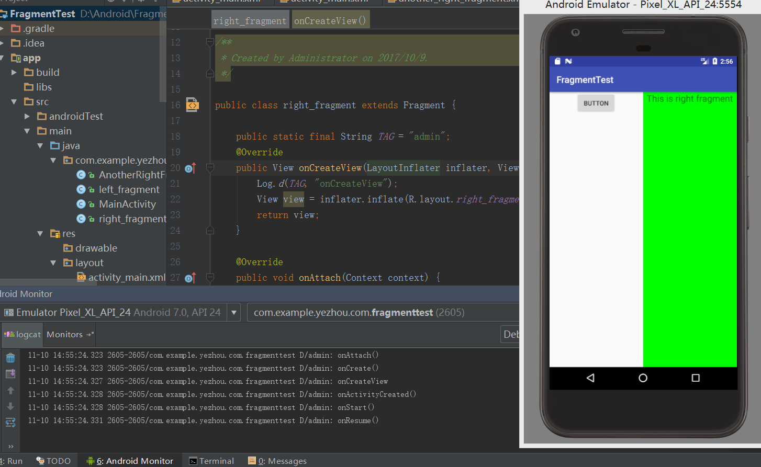Switch to the logcat tab
Image resolution: width=761 pixels, height=467 pixels.
point(22,334)
